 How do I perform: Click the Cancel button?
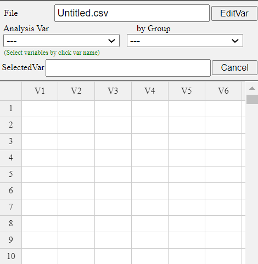pos(234,67)
